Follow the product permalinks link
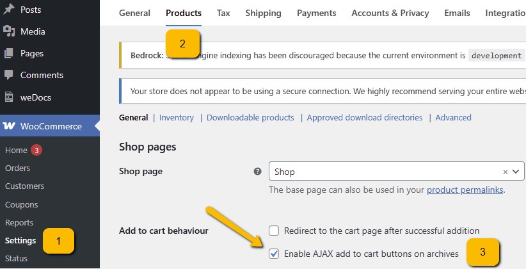 (465, 190)
